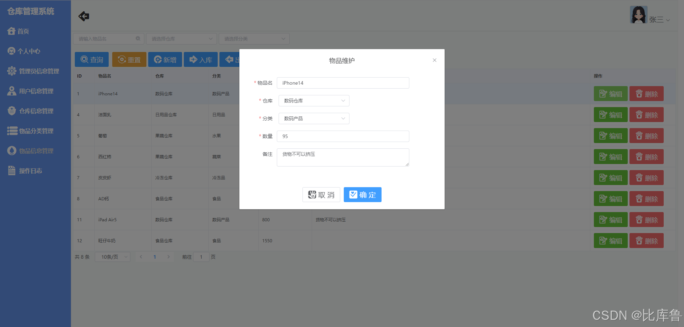Open the 10条/页 page size dropdown
684x327 pixels.
click(112, 257)
